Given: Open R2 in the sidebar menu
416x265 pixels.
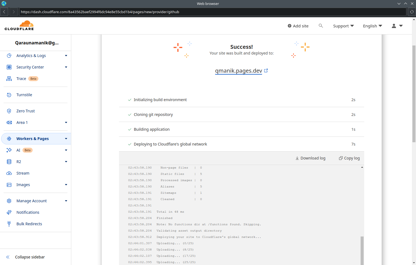Looking at the screenshot, I should coord(19,162).
